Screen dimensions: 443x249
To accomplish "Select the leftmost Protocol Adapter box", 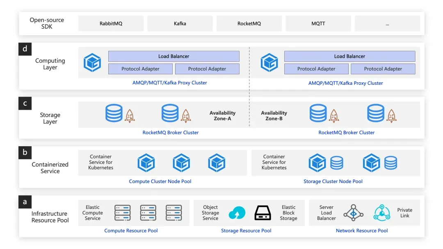I will [140, 69].
